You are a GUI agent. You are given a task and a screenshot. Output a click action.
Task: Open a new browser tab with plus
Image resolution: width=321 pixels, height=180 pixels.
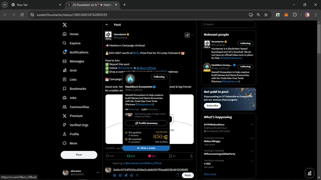124,5
